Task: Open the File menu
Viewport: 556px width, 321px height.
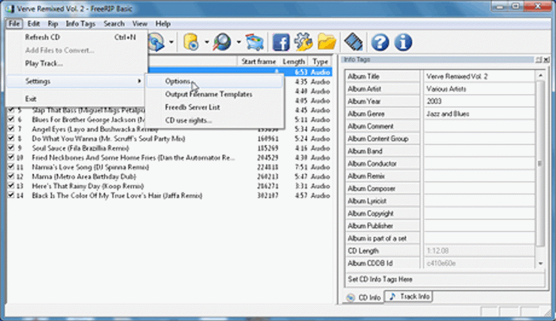Action: tap(14, 24)
